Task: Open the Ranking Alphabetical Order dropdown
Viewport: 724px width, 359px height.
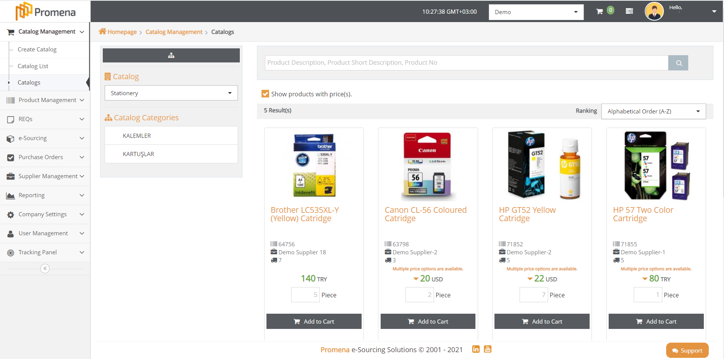Action: point(654,111)
